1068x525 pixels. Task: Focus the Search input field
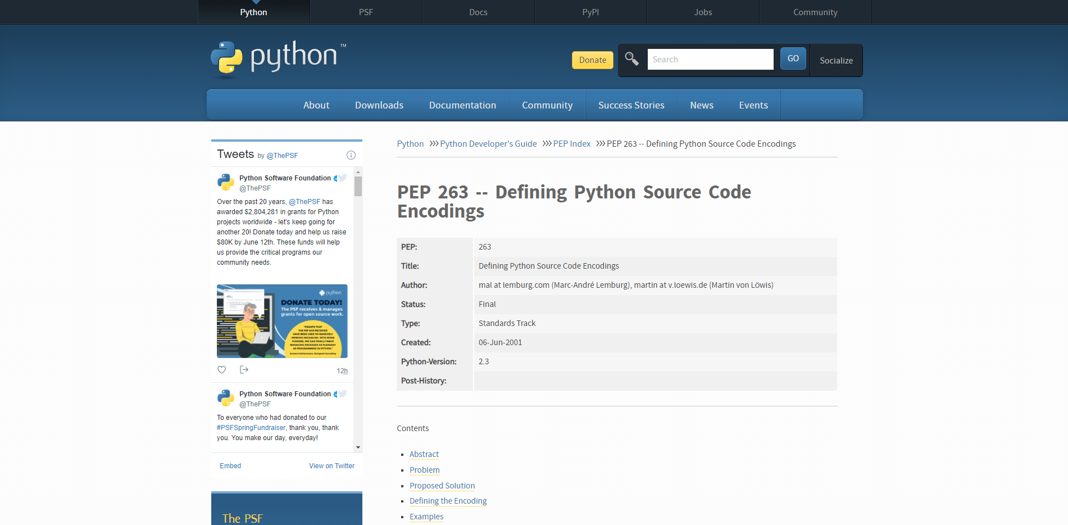(710, 59)
